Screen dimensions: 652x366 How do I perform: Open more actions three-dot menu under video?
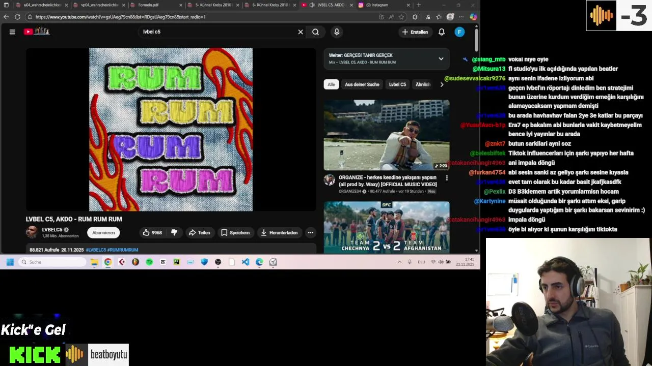pos(310,232)
